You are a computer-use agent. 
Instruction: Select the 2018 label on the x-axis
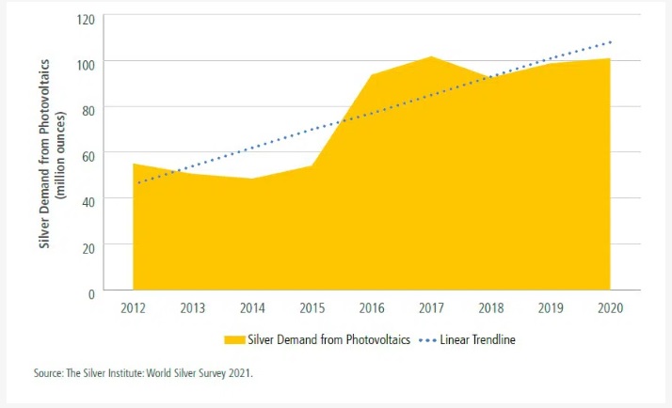point(492,306)
